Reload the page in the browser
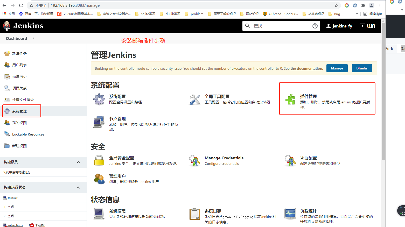This screenshot has width=405, height=227. (x=21, y=5)
